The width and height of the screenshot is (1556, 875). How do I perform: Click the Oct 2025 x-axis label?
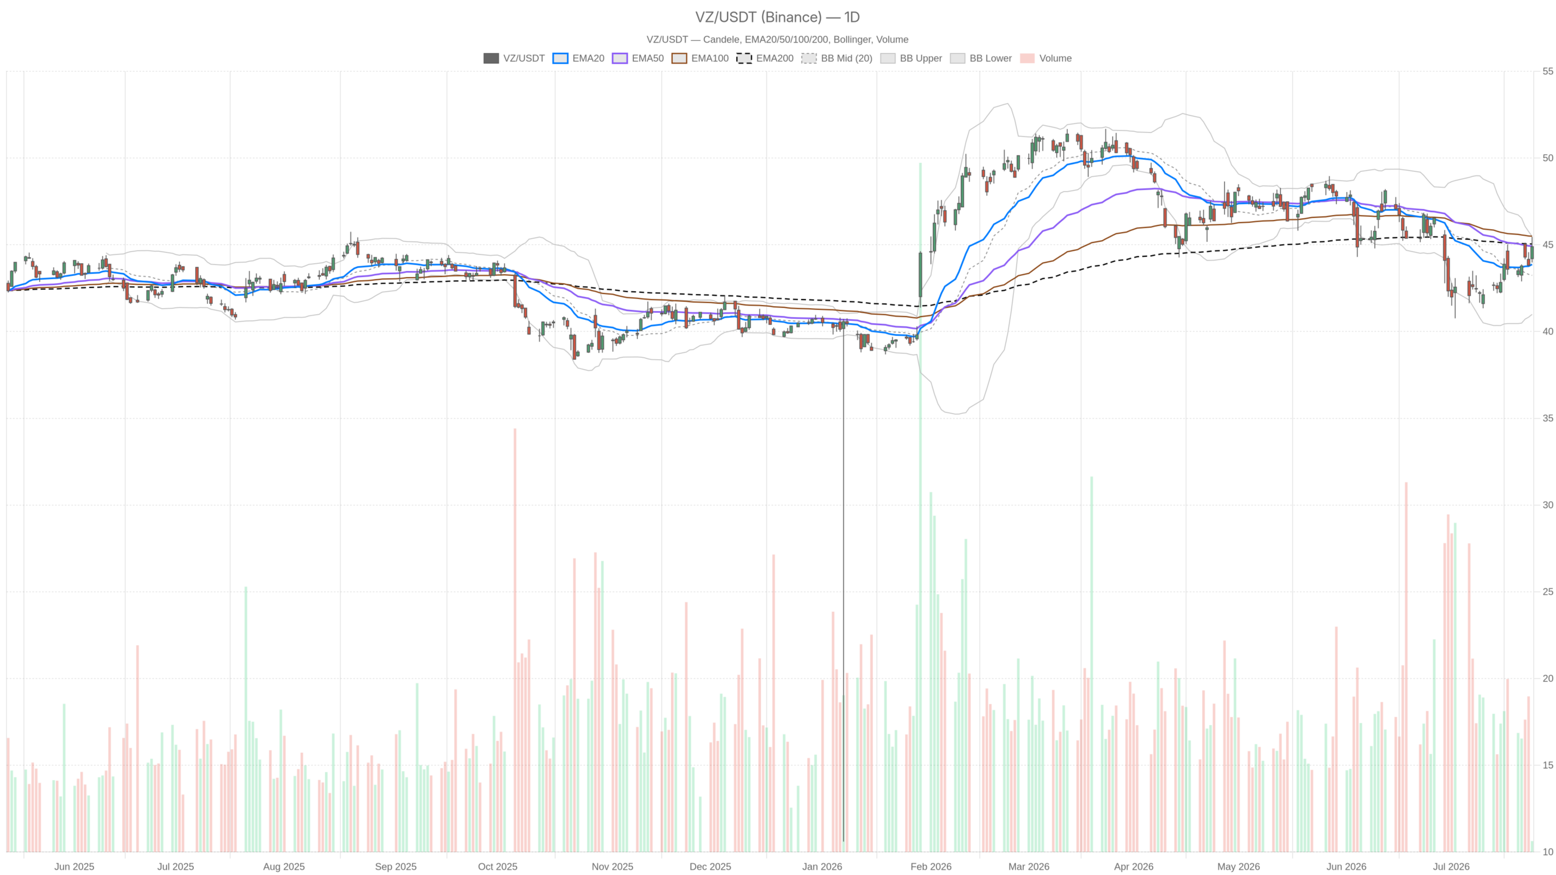pos(498,866)
